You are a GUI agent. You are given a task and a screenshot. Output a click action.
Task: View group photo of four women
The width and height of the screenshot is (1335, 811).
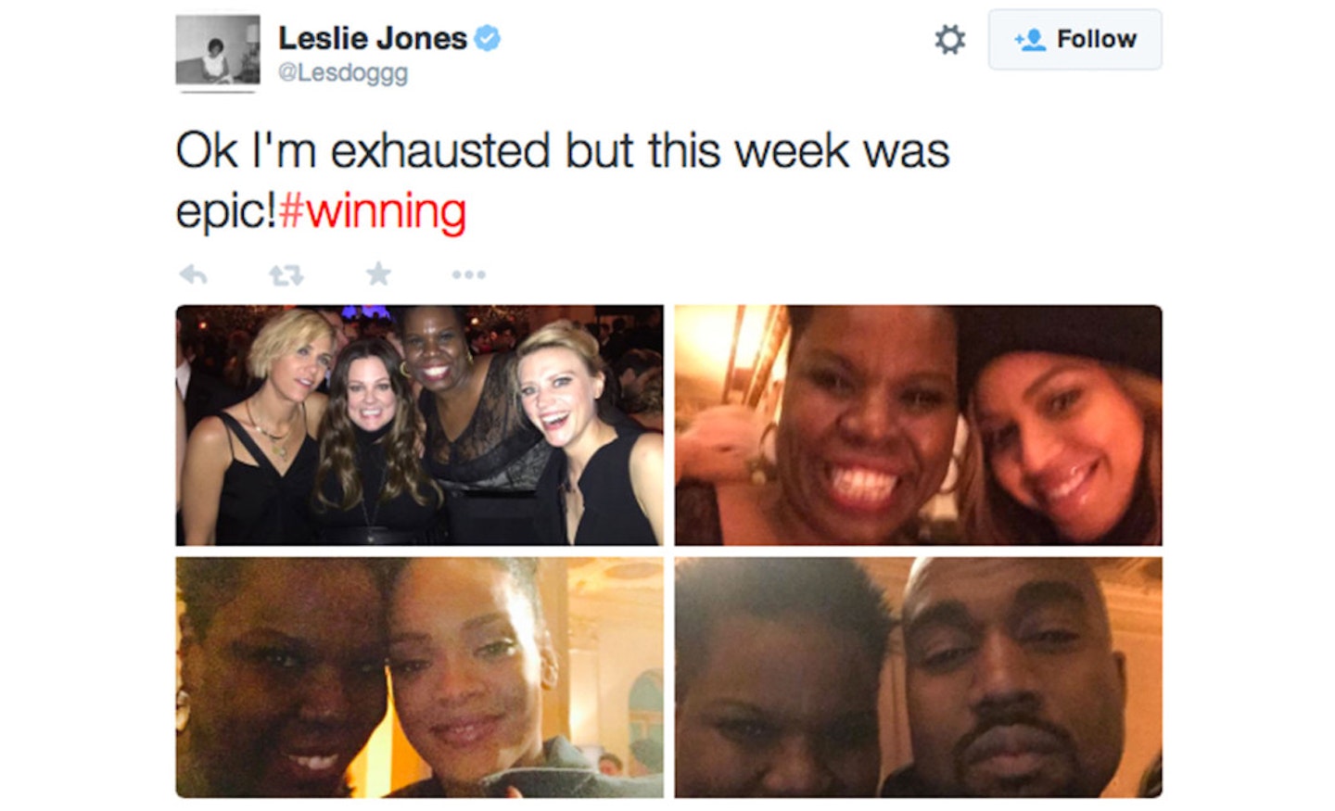tap(420, 425)
